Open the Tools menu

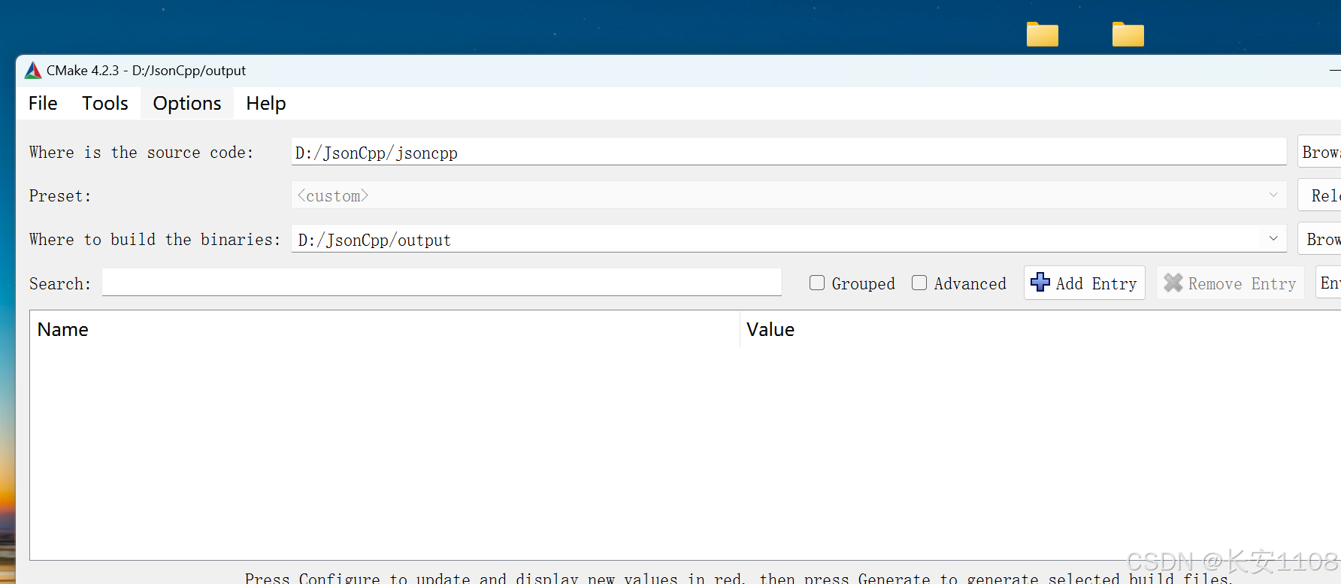click(x=105, y=103)
